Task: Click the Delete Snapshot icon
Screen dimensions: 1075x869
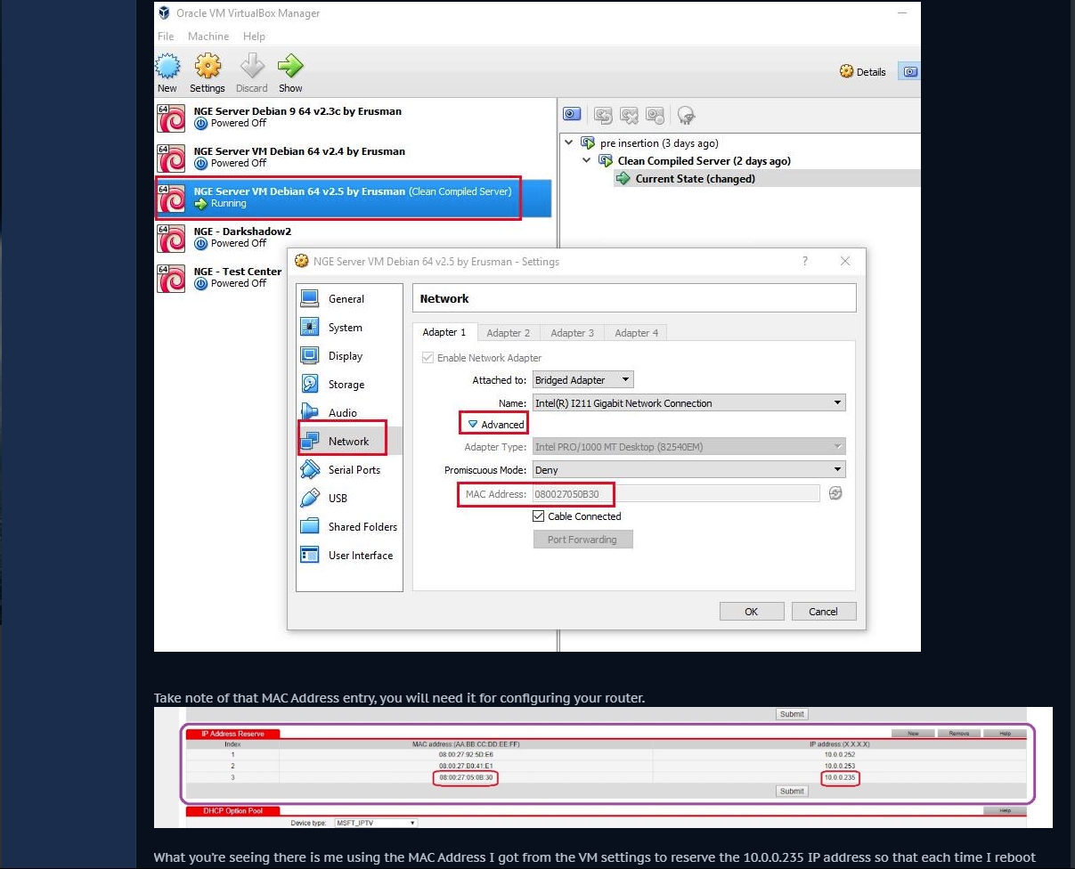Action: 629,115
